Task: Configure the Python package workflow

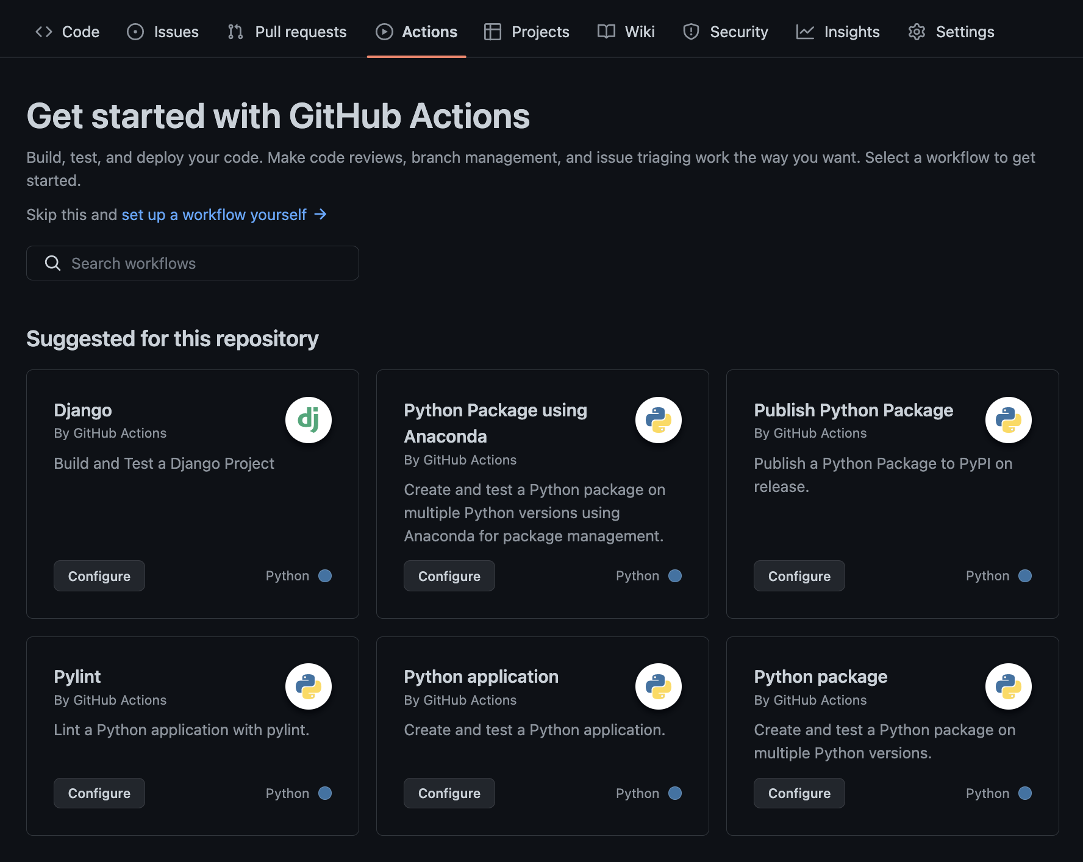Action: tap(799, 793)
